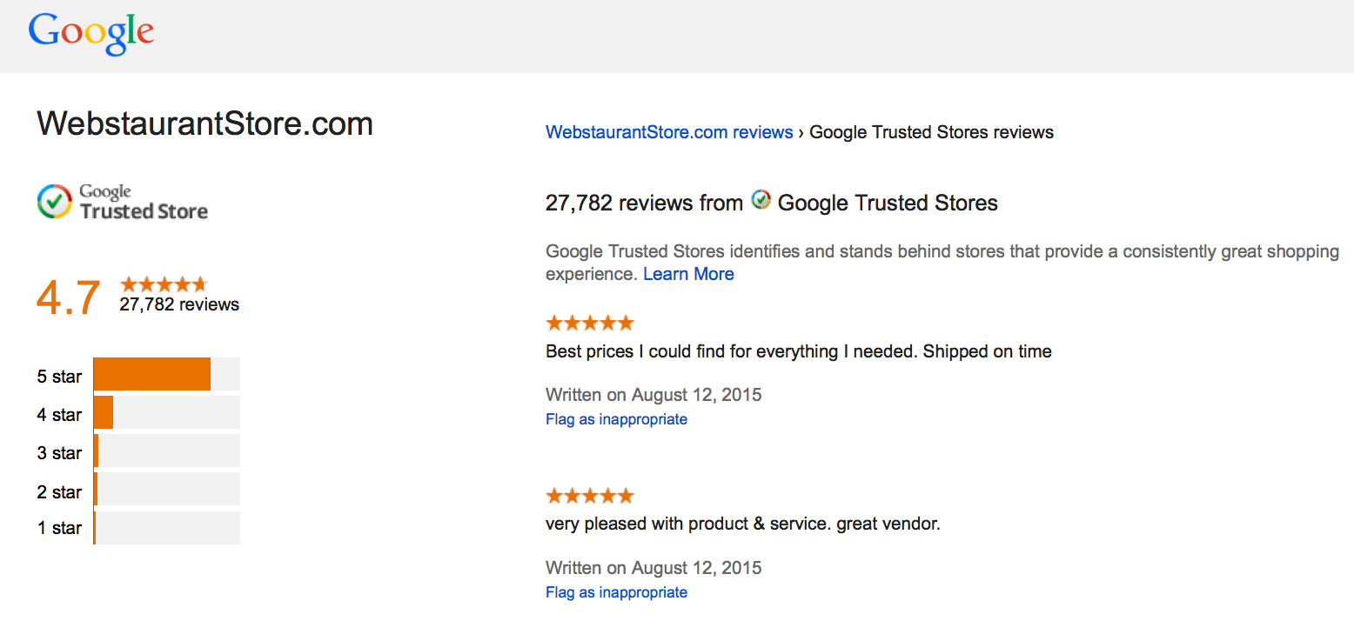Flag the second review as inappropriate
Screen dimensions: 1354x621
616,592
